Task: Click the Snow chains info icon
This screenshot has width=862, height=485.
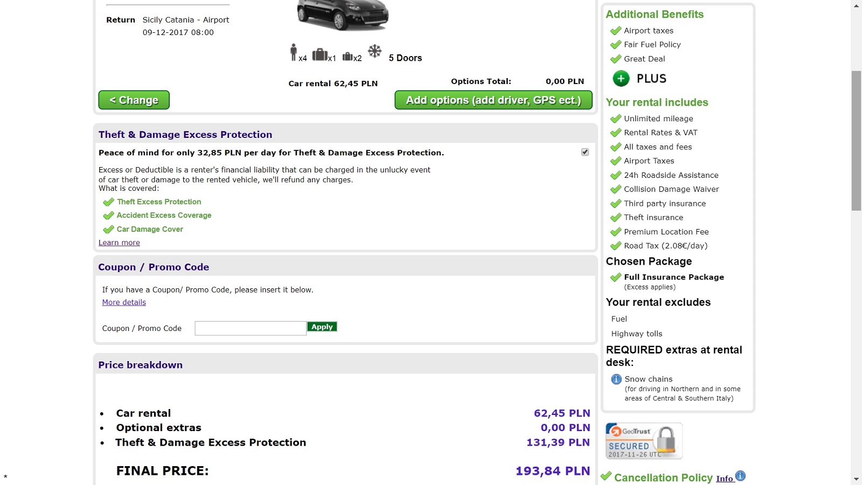Action: [x=616, y=379]
